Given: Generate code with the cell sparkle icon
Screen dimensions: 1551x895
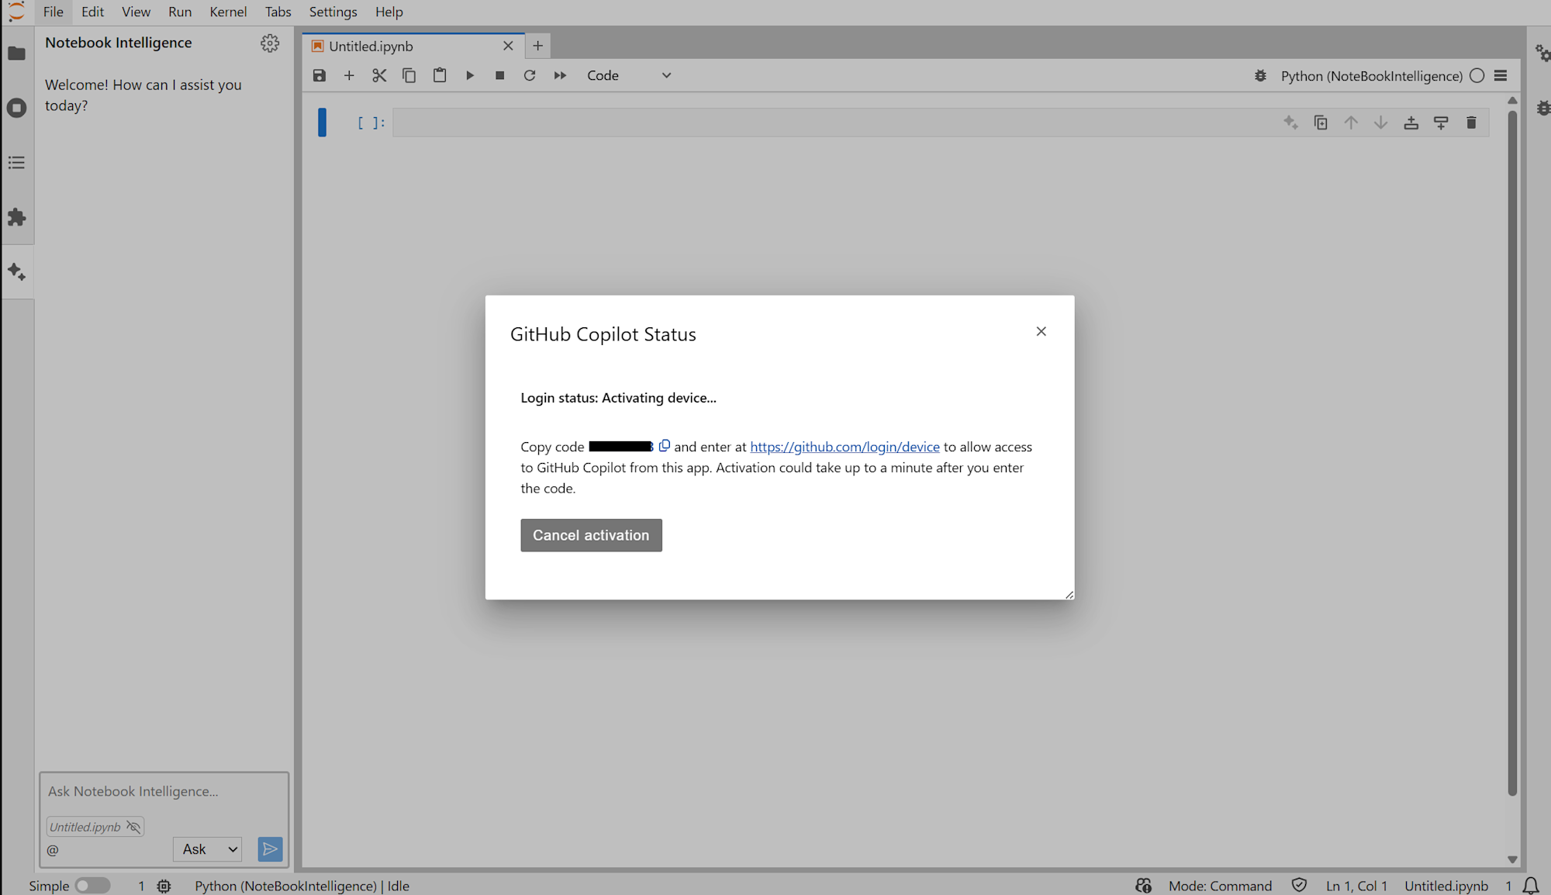Looking at the screenshot, I should (x=1290, y=123).
